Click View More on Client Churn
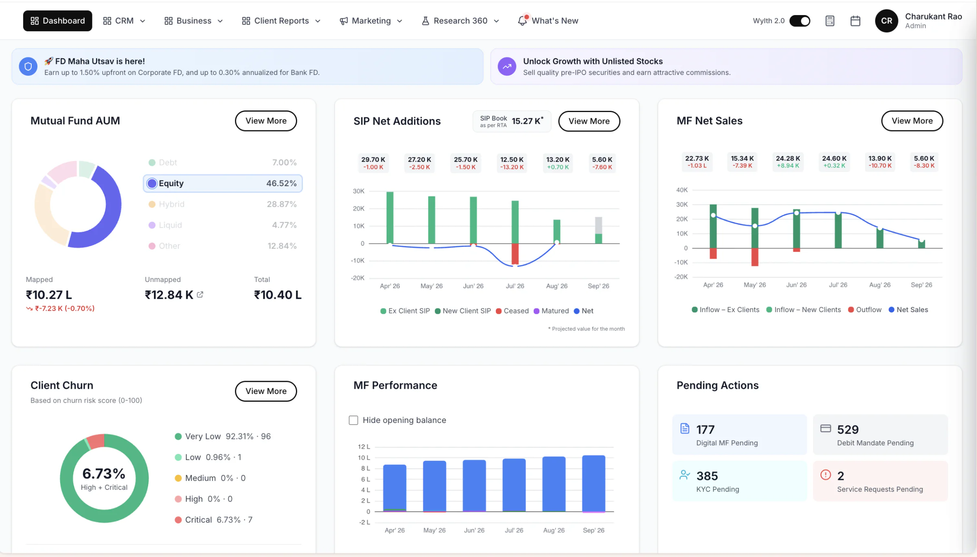 pos(266,391)
